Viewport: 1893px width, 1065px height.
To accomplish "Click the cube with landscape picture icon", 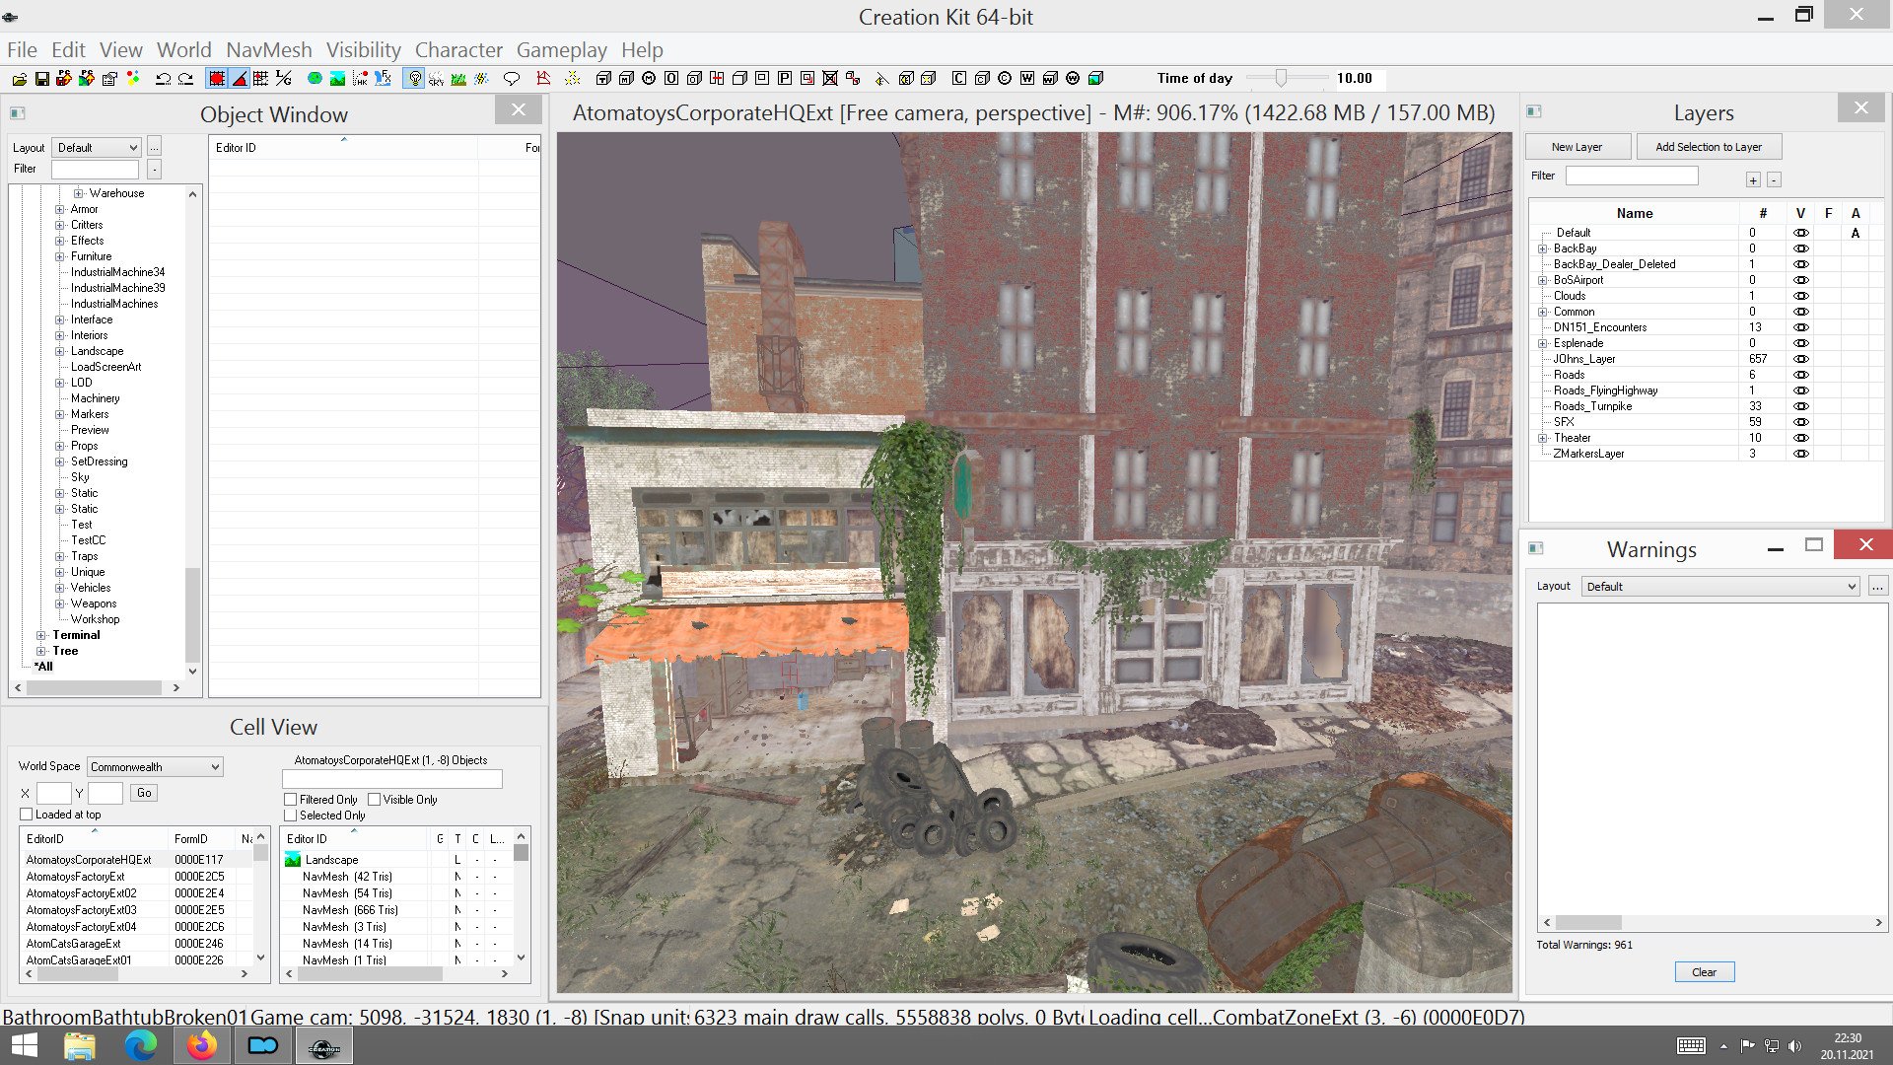I will [1095, 78].
